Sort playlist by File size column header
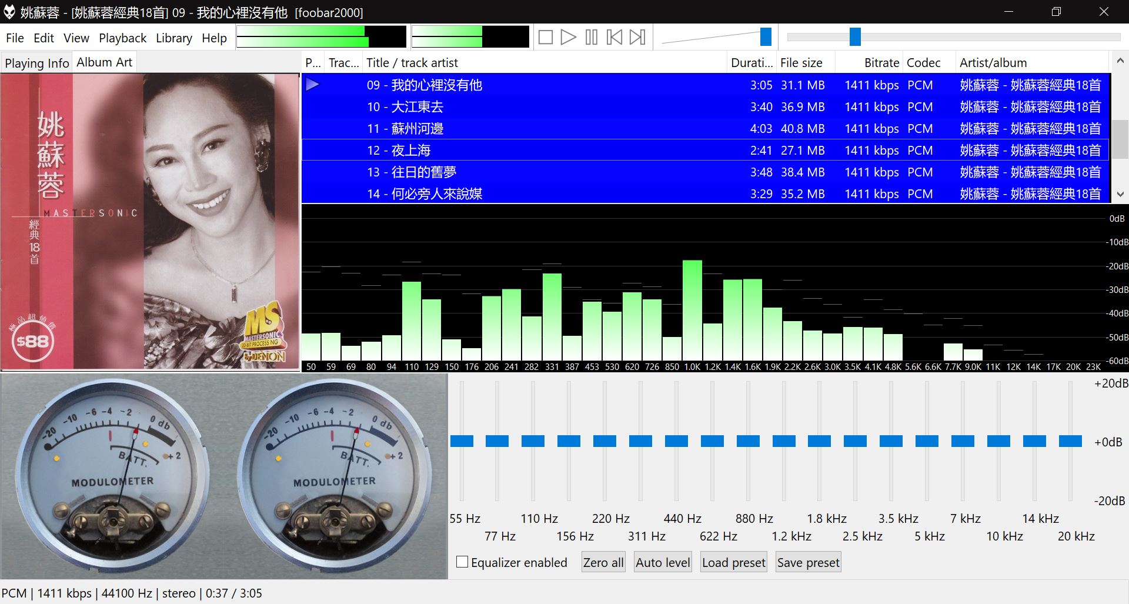Viewport: 1129px width, 604px height. [806, 63]
